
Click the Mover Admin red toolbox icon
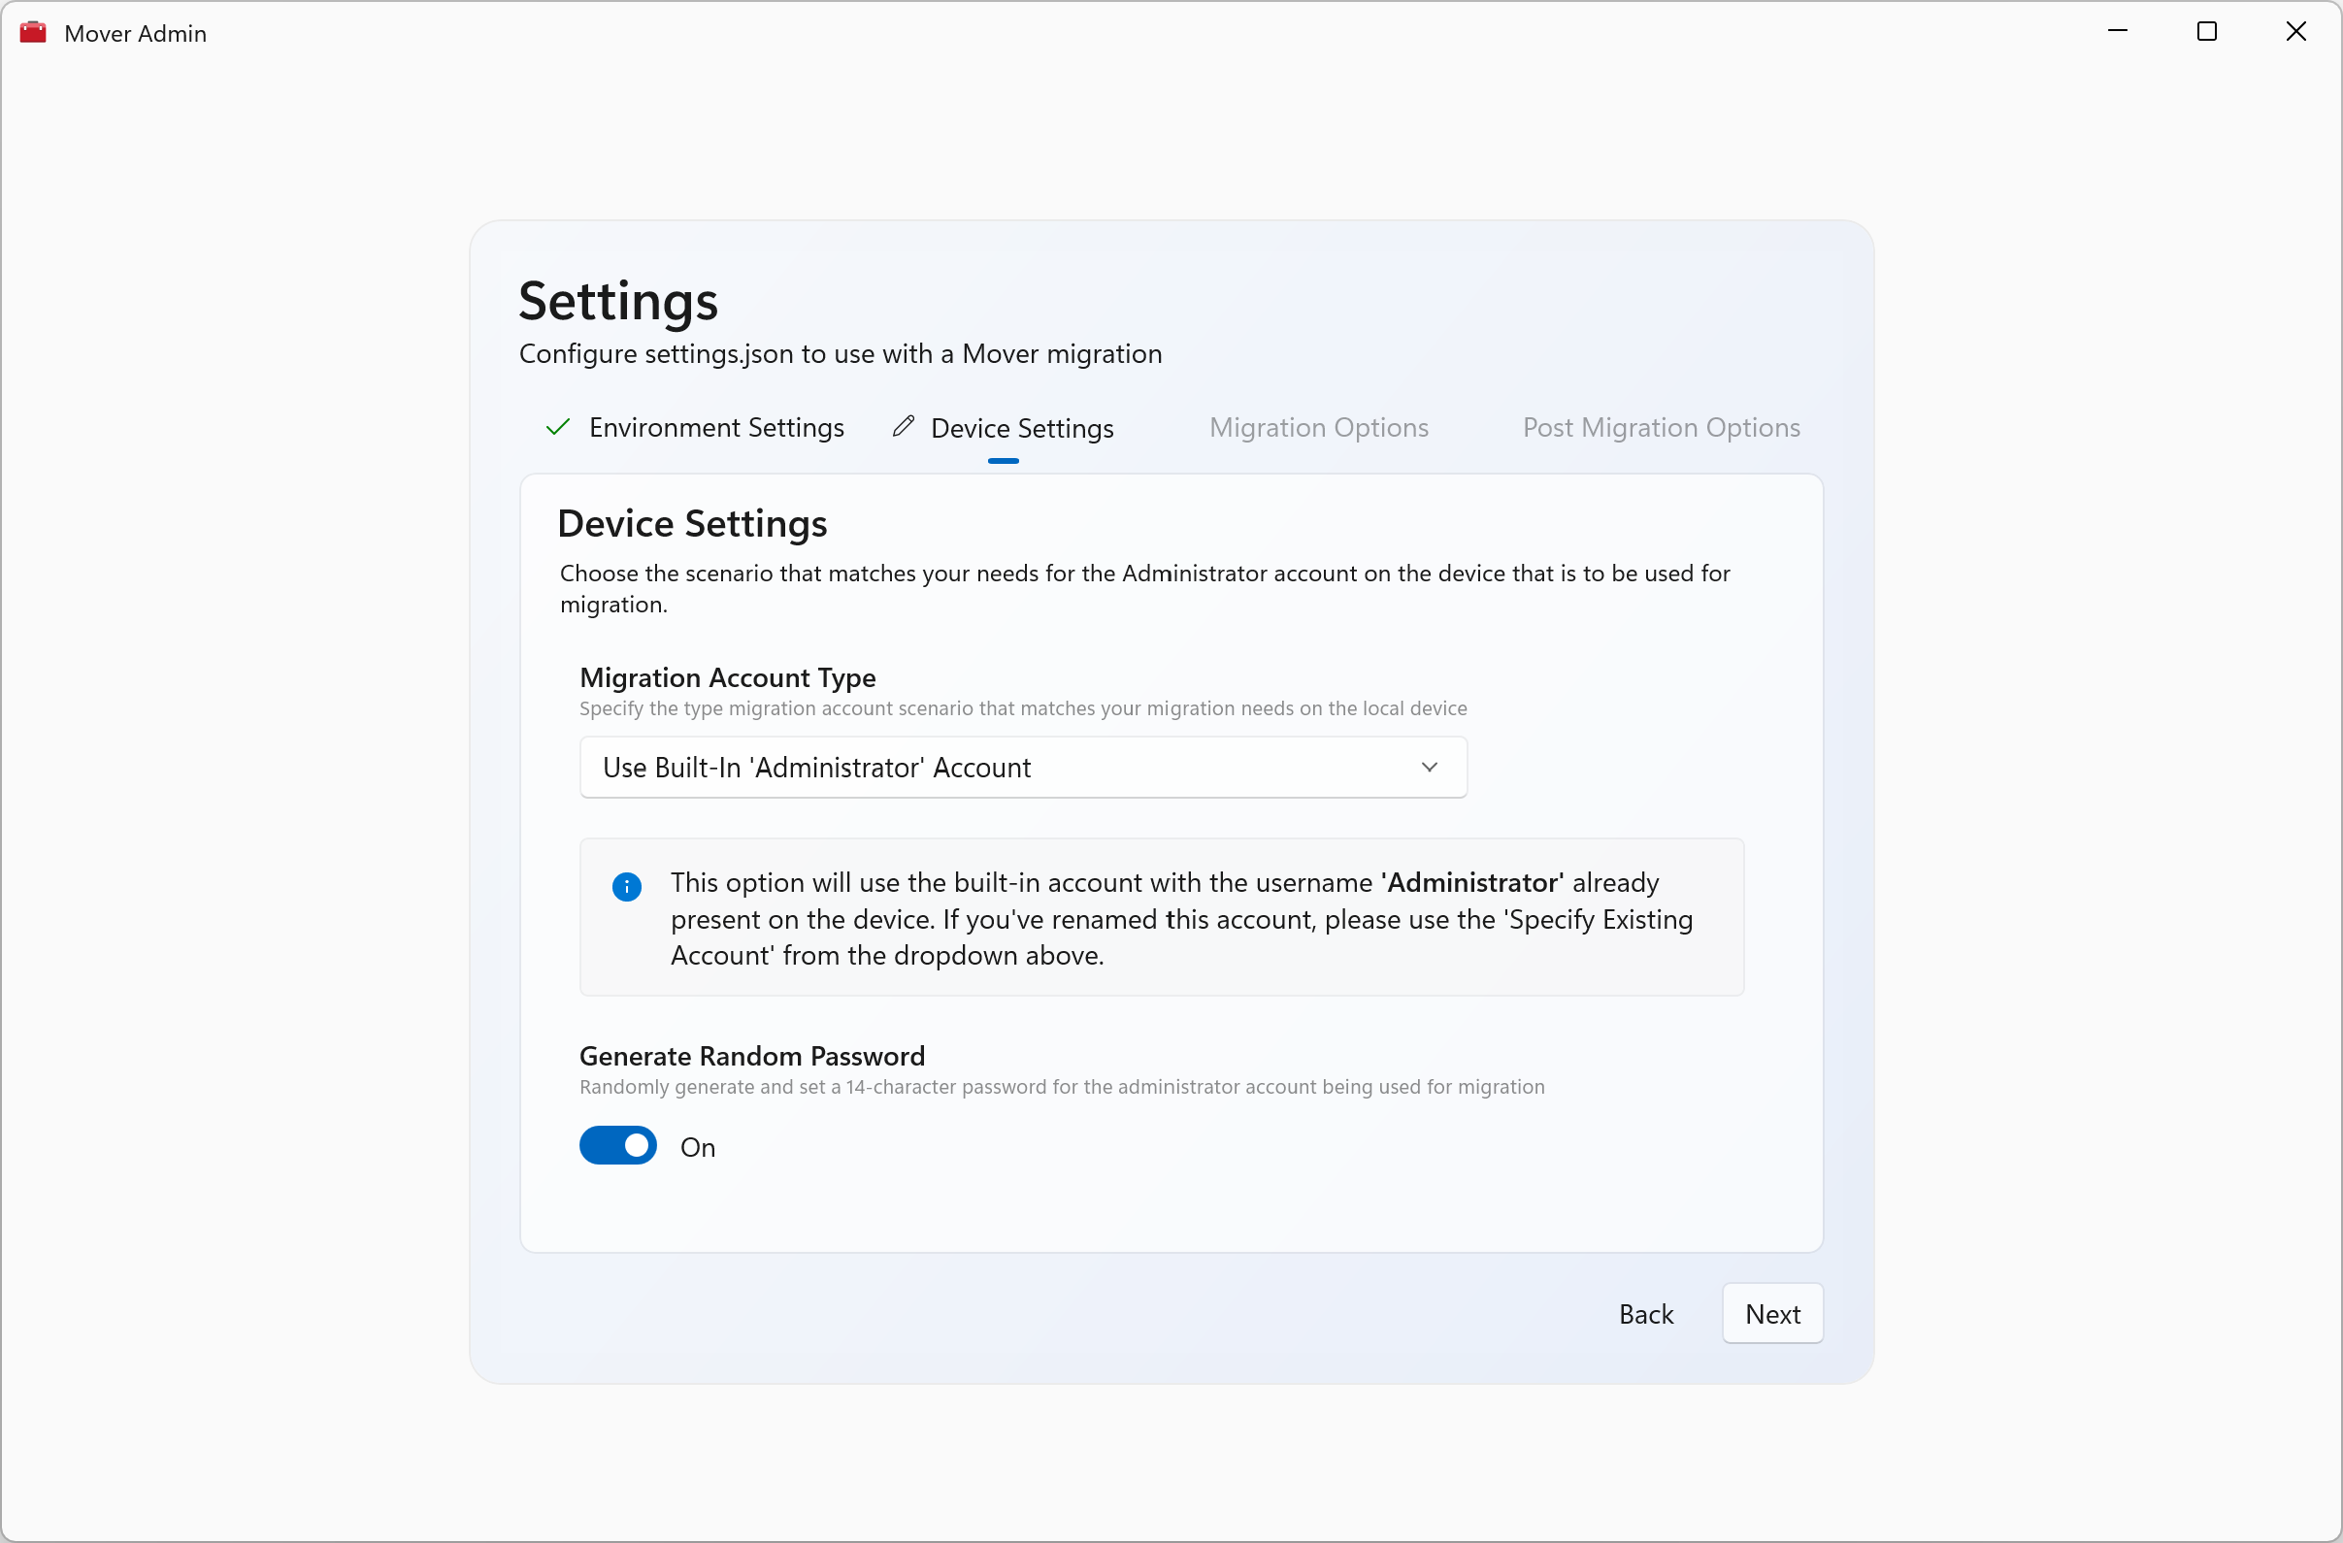pos(32,32)
